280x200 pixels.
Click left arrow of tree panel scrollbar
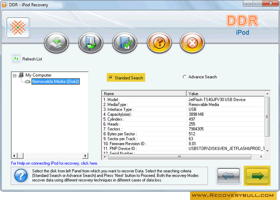tap(14, 156)
